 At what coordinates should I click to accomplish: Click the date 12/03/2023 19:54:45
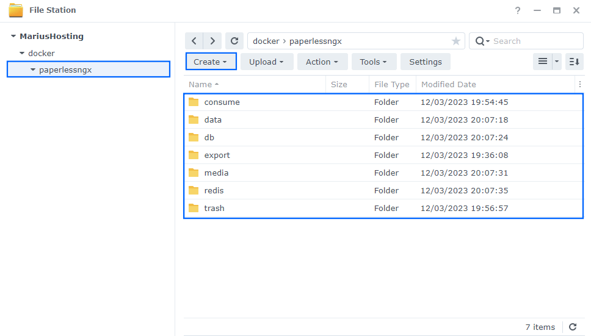(465, 102)
